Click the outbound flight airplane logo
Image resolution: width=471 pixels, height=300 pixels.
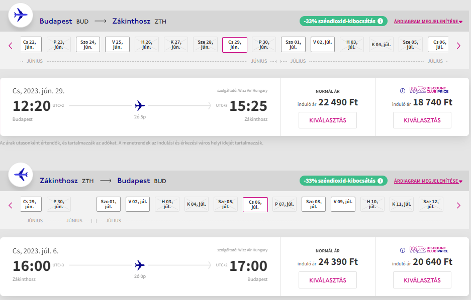click(21, 16)
